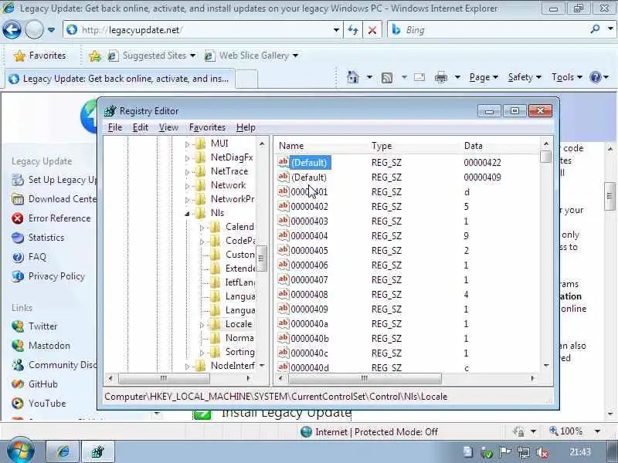Open the address bar URL history dropdown
This screenshot has width=618, height=463.
(x=336, y=30)
